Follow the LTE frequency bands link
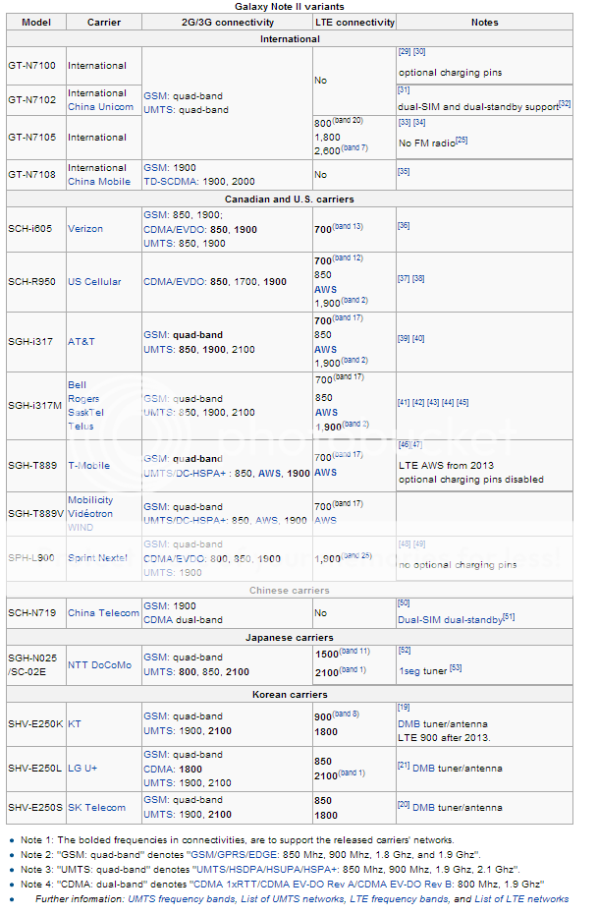 coord(400,900)
